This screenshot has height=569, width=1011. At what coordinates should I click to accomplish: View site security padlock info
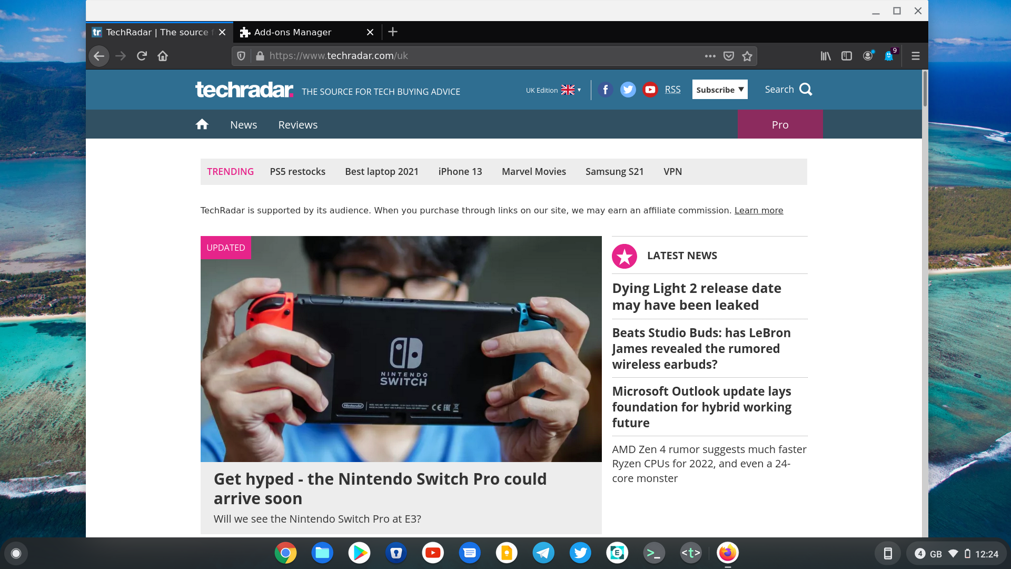click(x=260, y=56)
